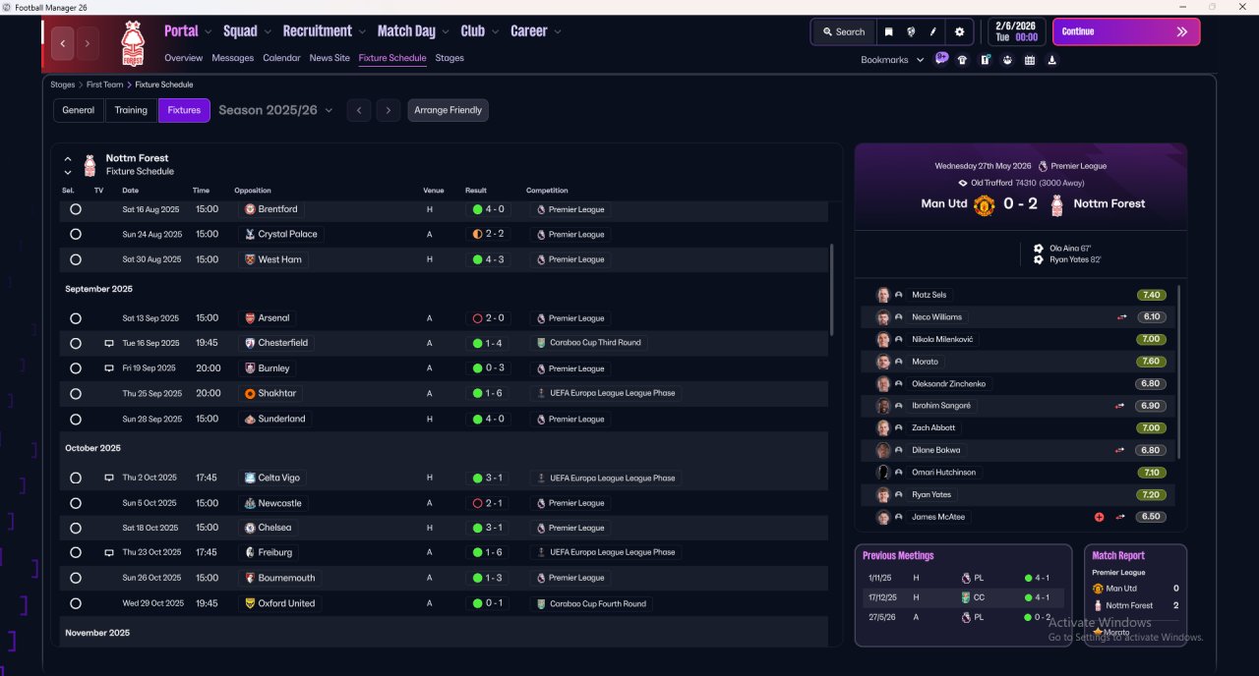Click the TV icon on the Chesterfield row

(109, 343)
